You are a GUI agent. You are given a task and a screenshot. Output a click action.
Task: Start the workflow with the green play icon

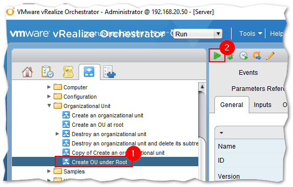click(217, 56)
